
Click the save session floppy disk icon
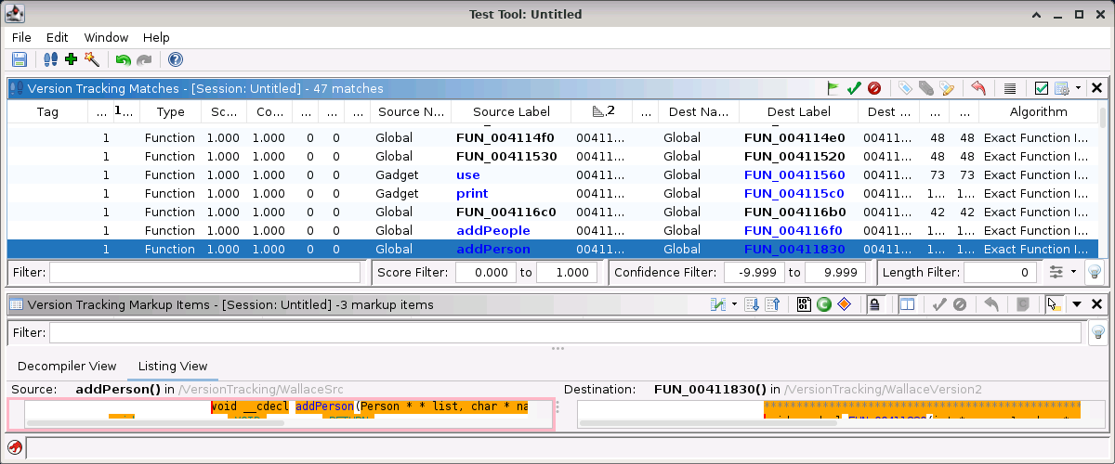pos(19,59)
